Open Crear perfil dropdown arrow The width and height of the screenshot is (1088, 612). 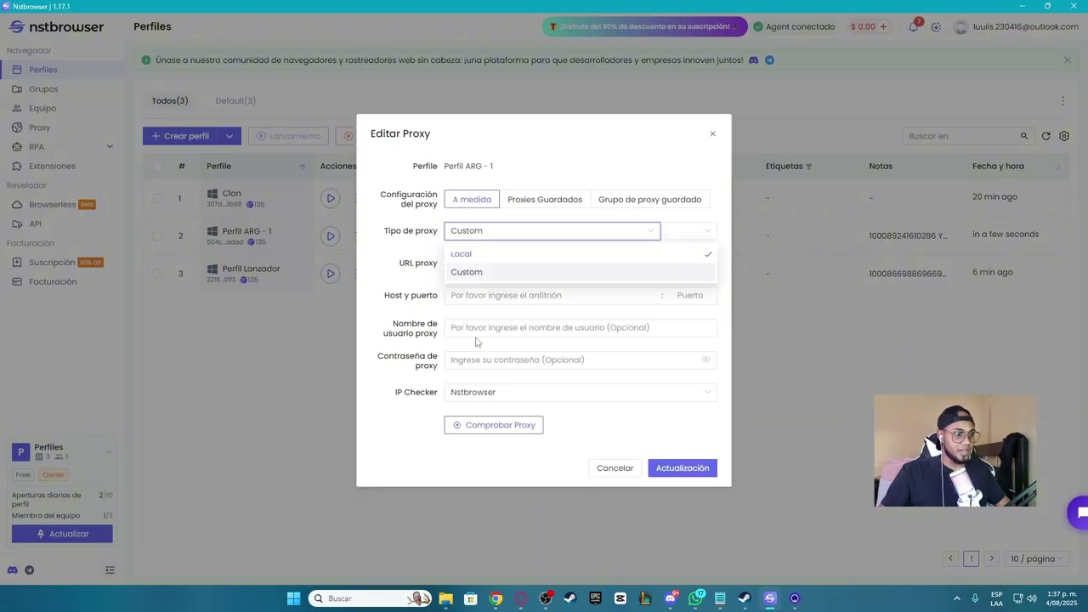(x=229, y=136)
